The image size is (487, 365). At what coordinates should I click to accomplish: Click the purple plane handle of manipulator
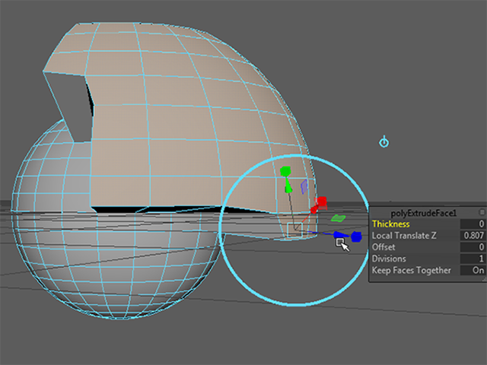pyautogui.click(x=304, y=187)
